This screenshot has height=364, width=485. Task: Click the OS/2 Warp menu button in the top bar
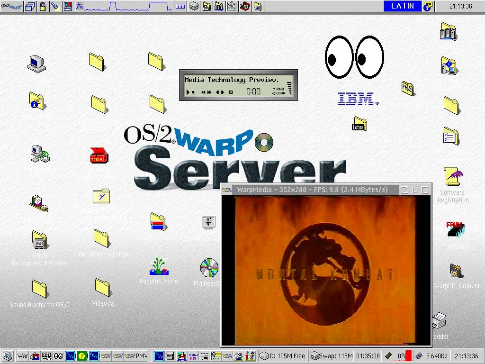[x=12, y=6]
